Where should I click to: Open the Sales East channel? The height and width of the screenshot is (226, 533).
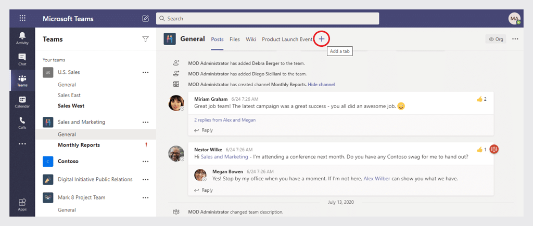tap(69, 95)
